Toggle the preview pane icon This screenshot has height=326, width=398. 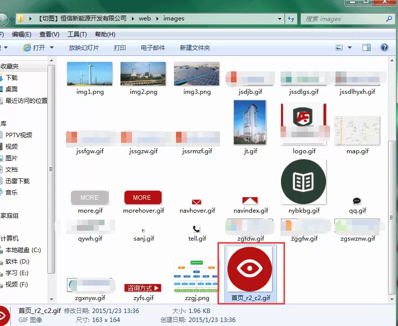366,47
